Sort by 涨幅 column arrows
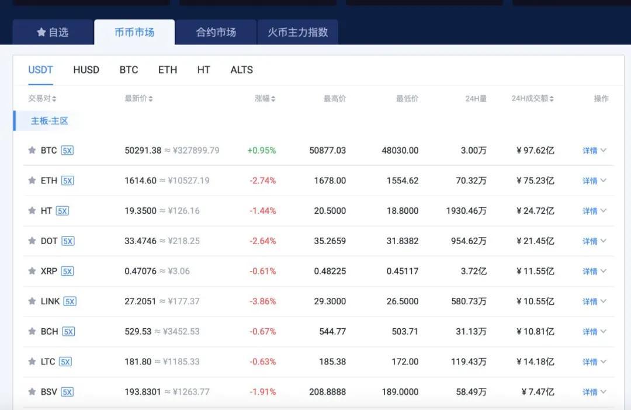Screen dimensions: 631x410 [273, 99]
